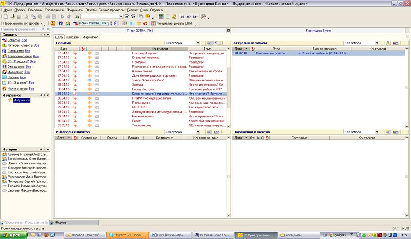Open the Бизнес-процессы menu
This screenshot has height=239, width=411.
click(112, 9)
